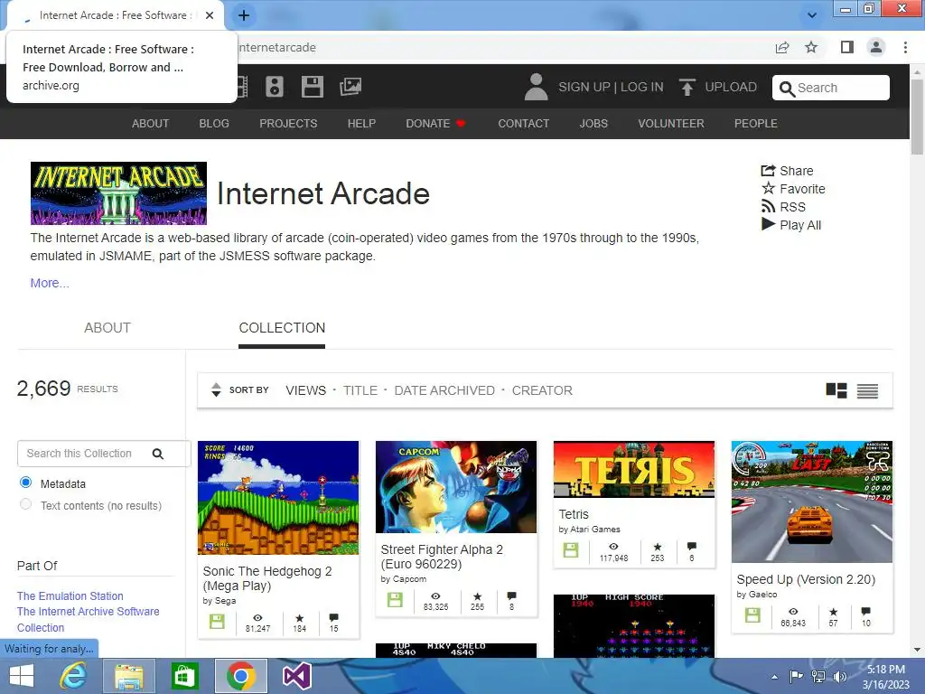
Task: Select the Text contents radio button
Action: point(25,504)
